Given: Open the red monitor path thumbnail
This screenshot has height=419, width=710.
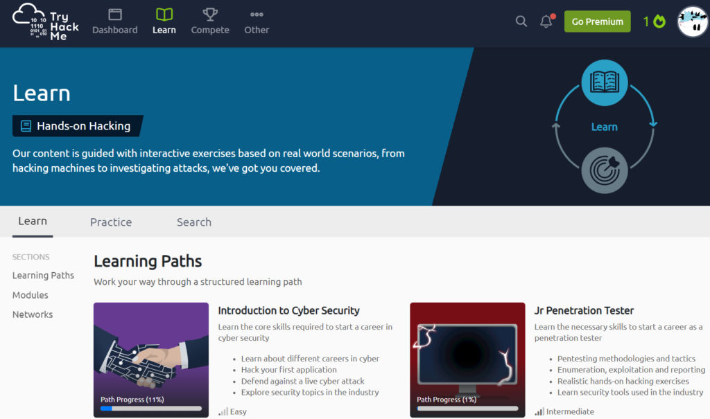Looking at the screenshot, I should point(467,359).
